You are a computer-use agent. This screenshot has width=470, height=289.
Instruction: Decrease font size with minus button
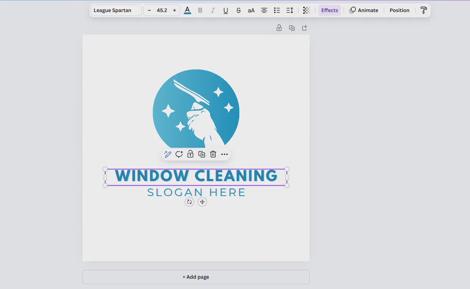(149, 10)
